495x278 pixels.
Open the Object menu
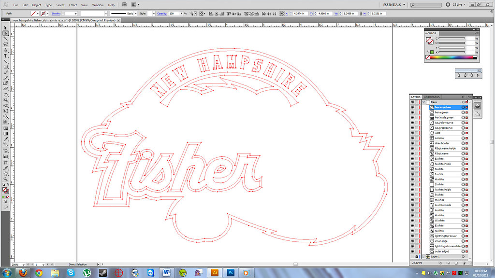pos(36,5)
